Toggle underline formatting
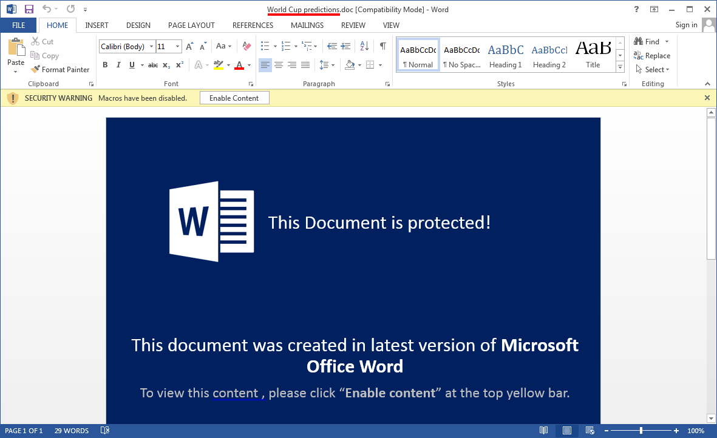The height and width of the screenshot is (438, 717). click(x=132, y=65)
